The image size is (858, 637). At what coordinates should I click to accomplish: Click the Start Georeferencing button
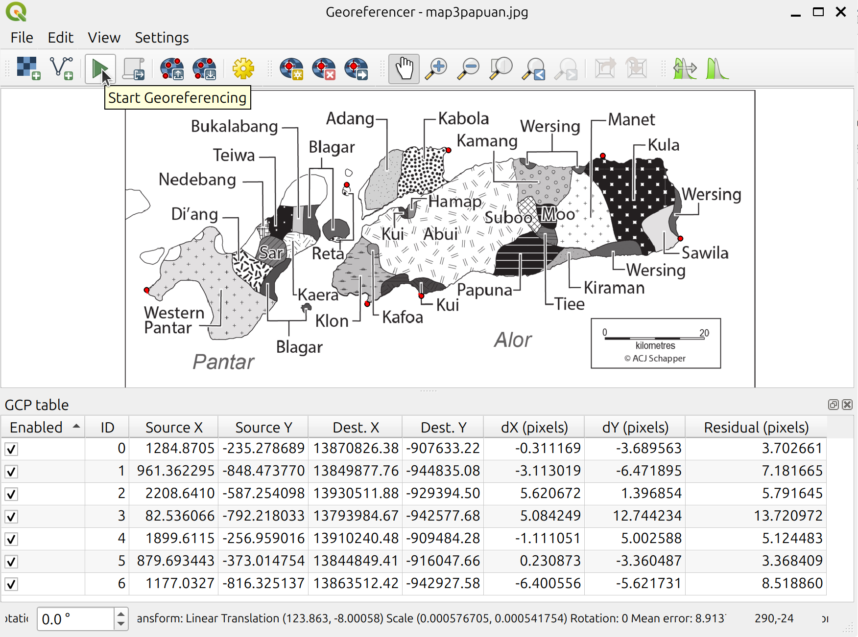[99, 68]
